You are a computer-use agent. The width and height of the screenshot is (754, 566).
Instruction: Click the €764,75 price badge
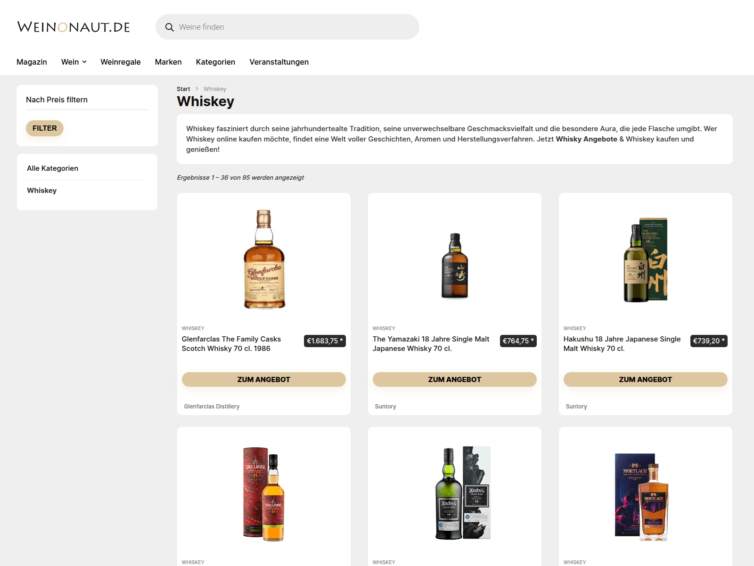pos(518,341)
